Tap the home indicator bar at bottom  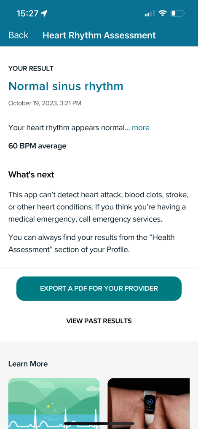point(99,423)
